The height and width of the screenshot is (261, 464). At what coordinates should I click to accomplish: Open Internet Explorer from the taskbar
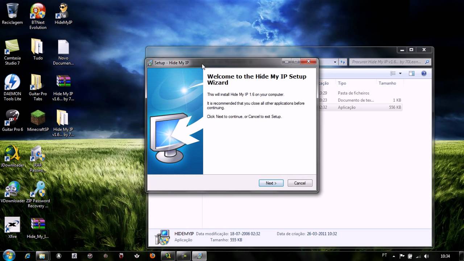point(28,256)
